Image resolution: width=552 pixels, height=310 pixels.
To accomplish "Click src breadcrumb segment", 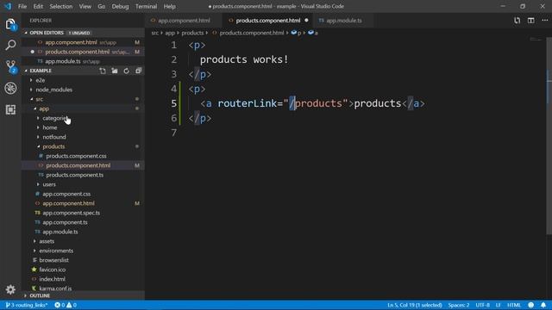I will pos(155,33).
